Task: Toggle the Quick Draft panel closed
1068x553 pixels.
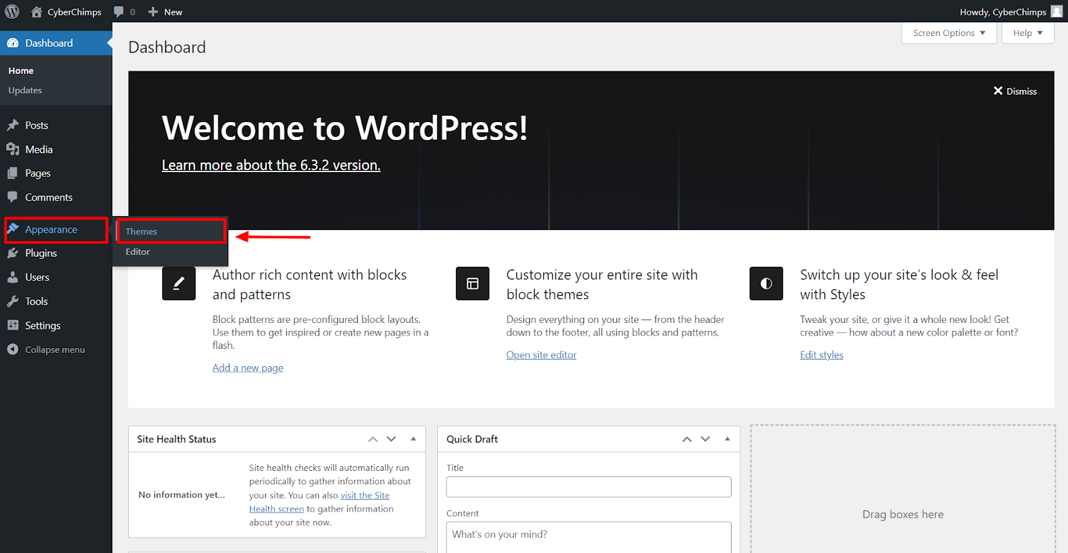Action: [728, 439]
